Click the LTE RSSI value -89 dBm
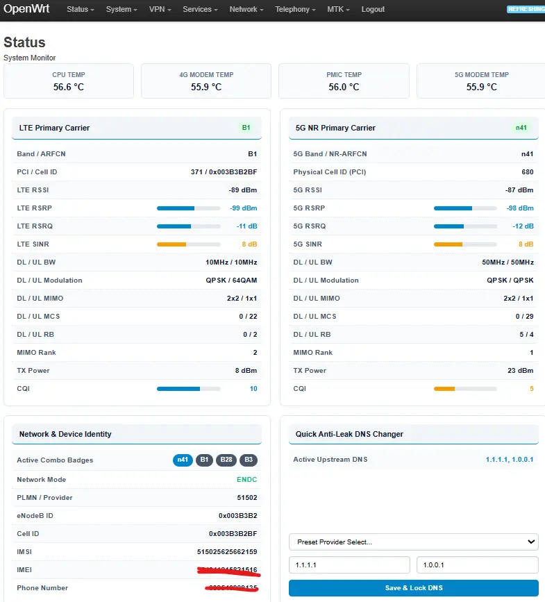Image resolution: width=545 pixels, height=602 pixels. pos(243,190)
